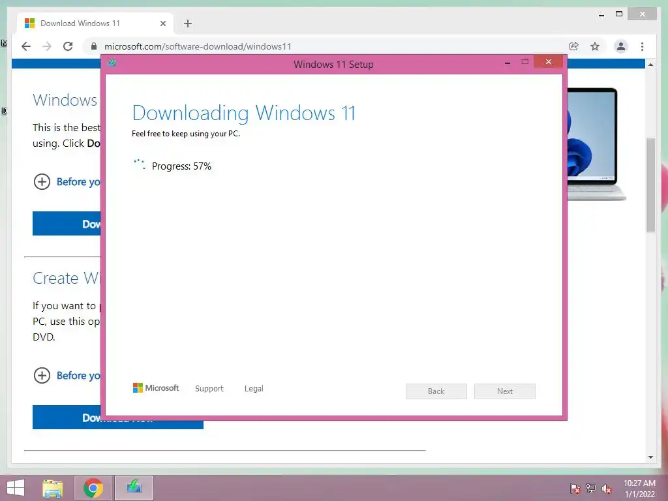
Task: Open the Legal link in Setup
Action: point(254,389)
